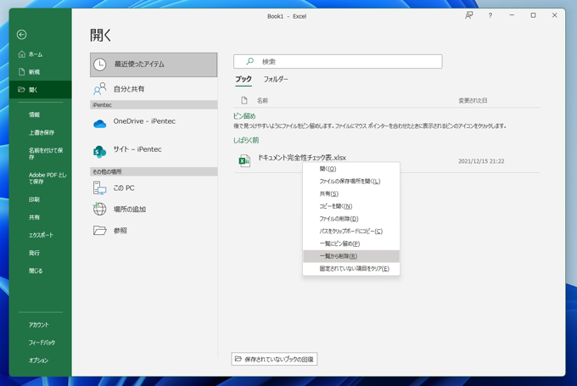Click inside the 検索 search box
The width and height of the screenshot is (577, 386).
(338, 61)
